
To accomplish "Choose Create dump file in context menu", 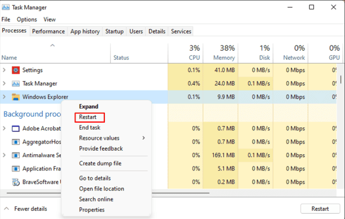I will 100,164.
